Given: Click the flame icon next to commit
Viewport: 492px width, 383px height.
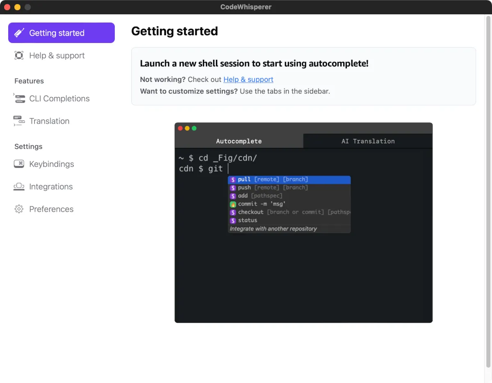Looking at the screenshot, I should point(233,204).
